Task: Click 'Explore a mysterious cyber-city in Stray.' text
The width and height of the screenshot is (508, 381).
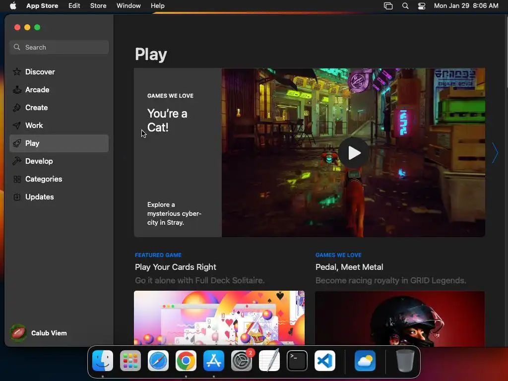Action: point(174,213)
